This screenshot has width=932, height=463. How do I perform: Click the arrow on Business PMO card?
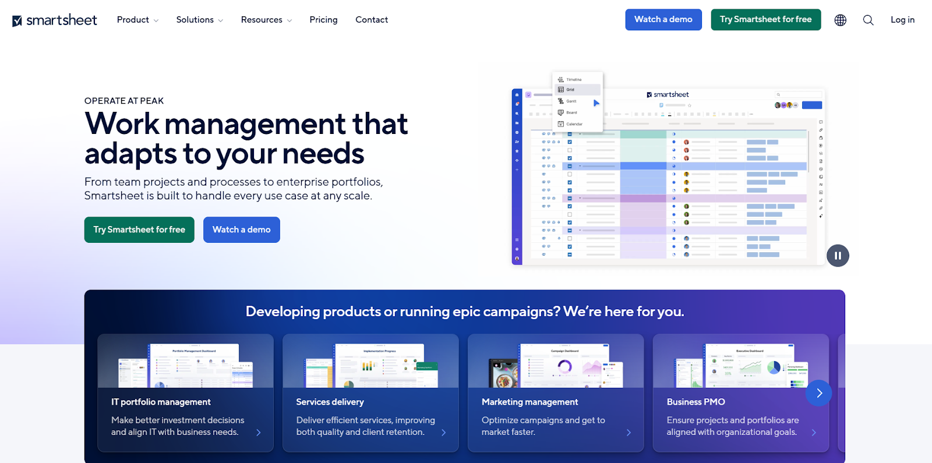pyautogui.click(x=814, y=433)
